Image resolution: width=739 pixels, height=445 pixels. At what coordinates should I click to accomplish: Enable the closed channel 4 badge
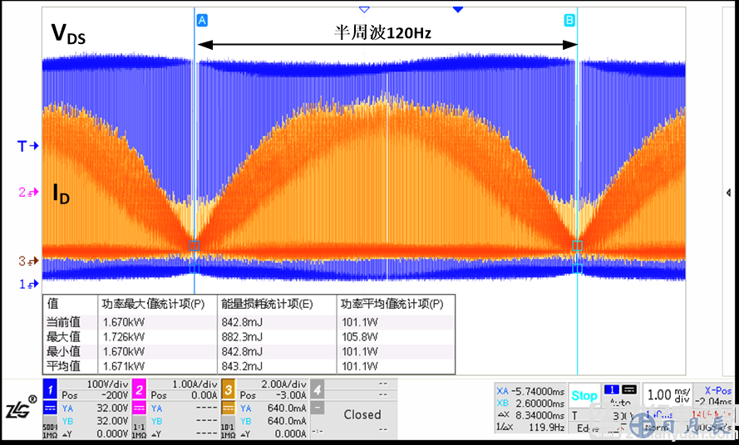[x=318, y=390]
